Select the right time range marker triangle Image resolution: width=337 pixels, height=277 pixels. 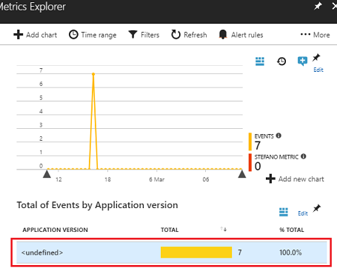click(x=242, y=174)
